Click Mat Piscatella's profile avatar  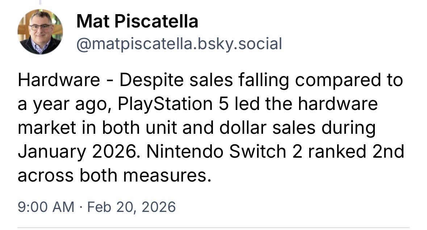[x=40, y=32]
